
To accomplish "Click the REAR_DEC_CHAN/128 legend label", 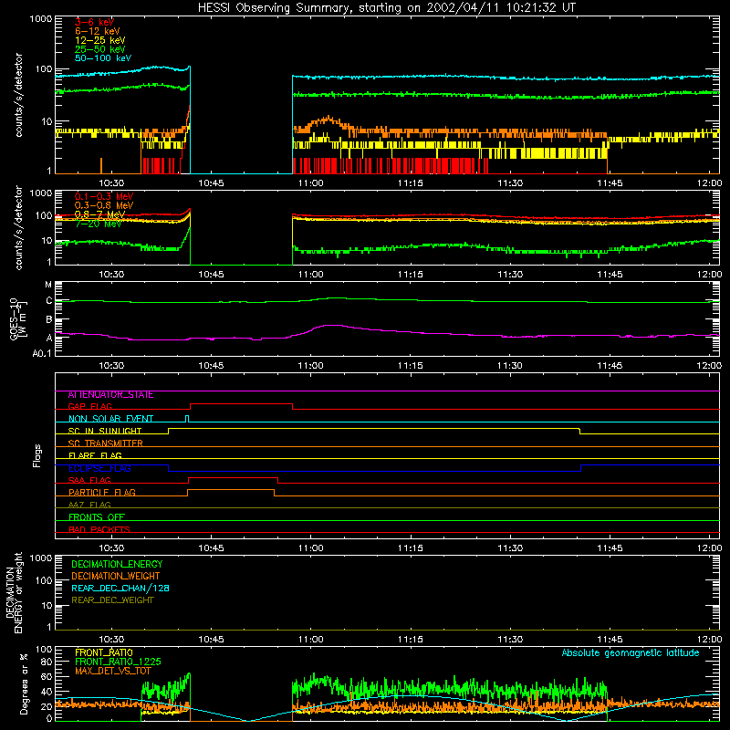I will click(x=120, y=588).
